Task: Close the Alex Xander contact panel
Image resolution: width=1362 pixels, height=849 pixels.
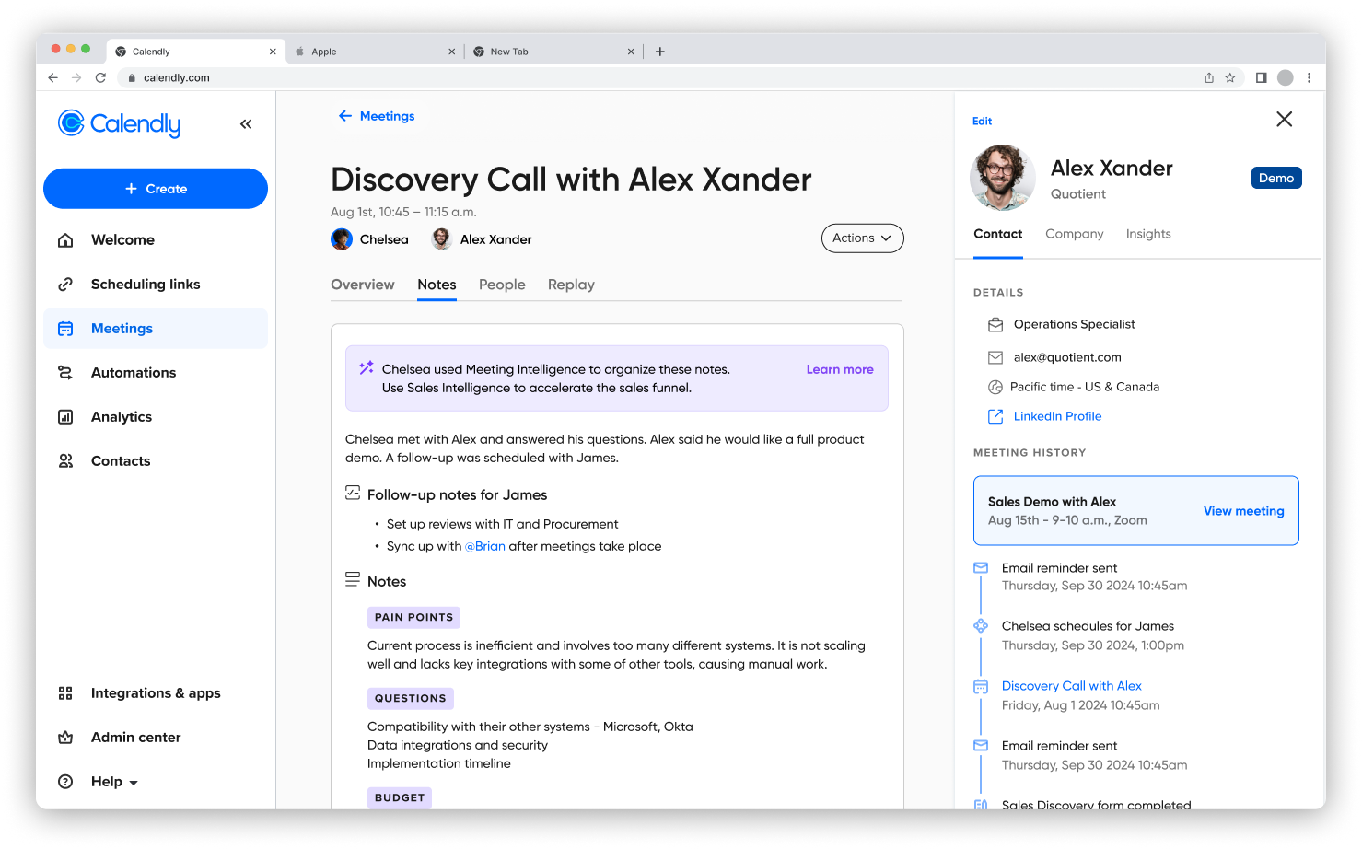Action: 1285,119
